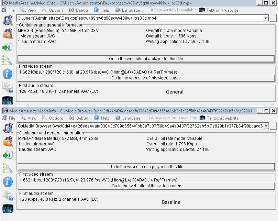Open the File menu in the top window

pyautogui.click(x=8, y=10)
